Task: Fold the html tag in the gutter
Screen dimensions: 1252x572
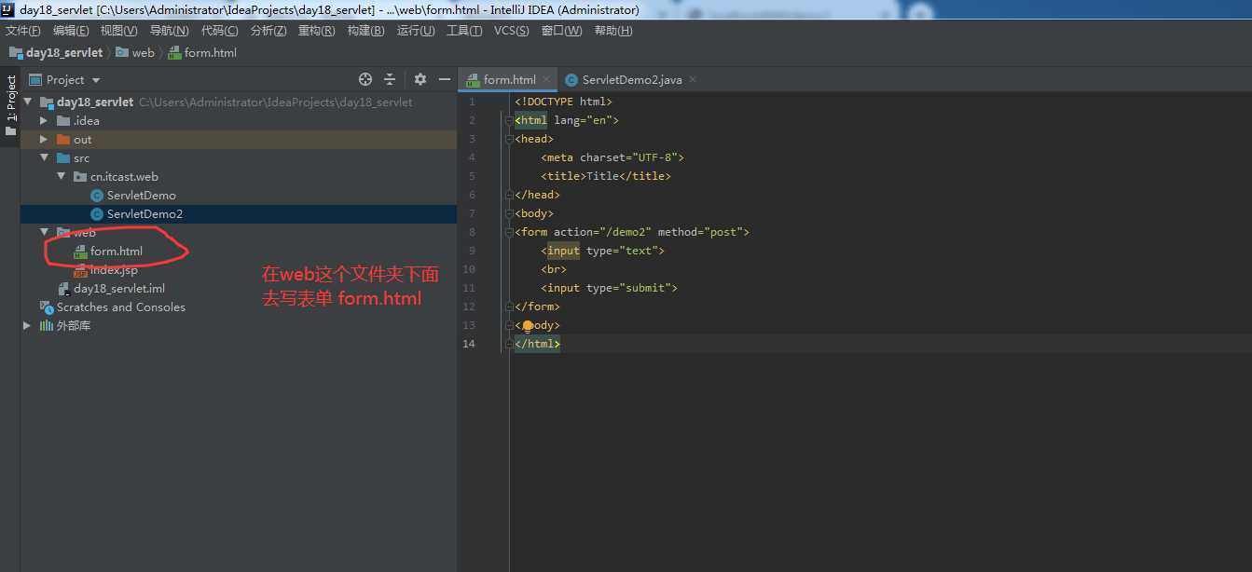Action: (x=509, y=121)
